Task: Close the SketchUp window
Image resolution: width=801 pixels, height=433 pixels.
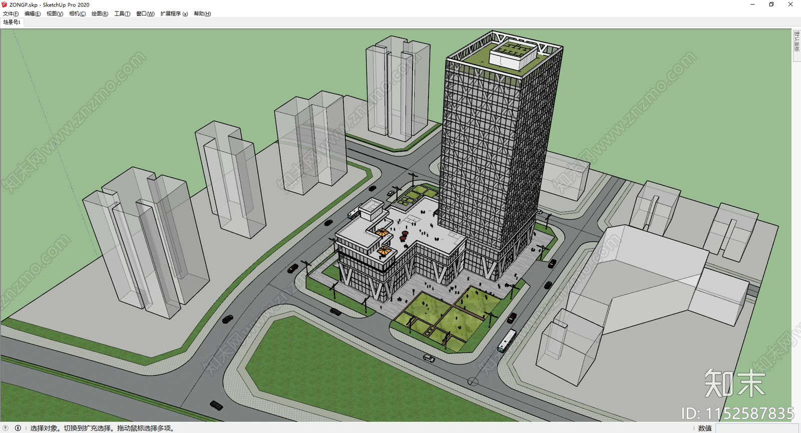Action: [790, 5]
